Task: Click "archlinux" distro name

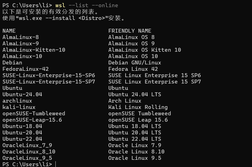Action: (x=17, y=101)
